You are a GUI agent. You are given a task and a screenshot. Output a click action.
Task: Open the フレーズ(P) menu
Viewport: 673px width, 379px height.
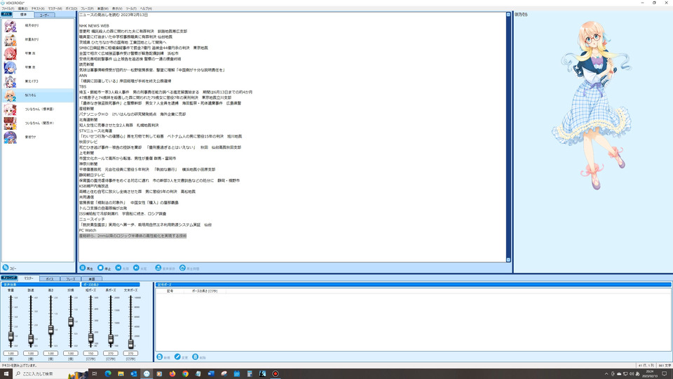click(87, 8)
